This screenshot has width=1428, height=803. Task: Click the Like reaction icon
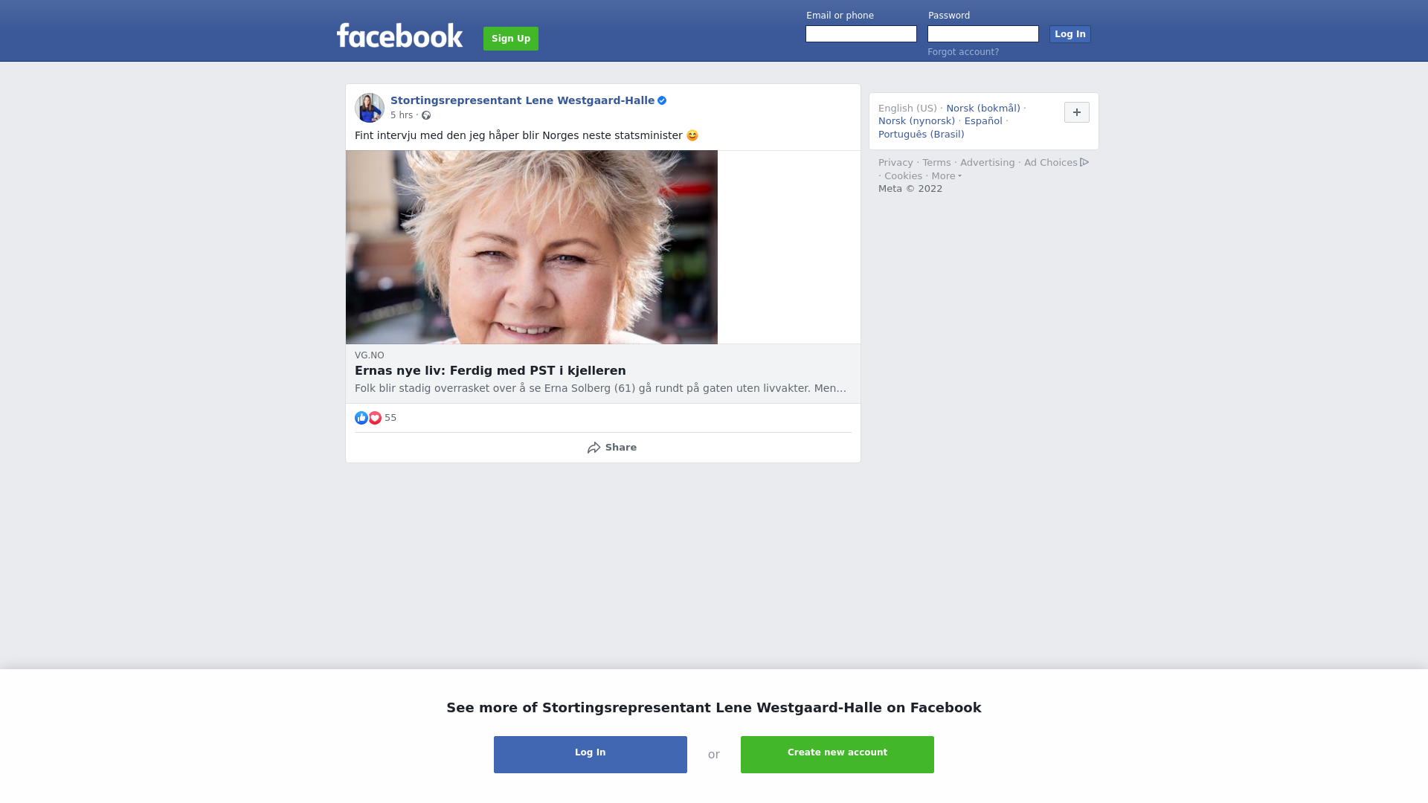tap(361, 418)
